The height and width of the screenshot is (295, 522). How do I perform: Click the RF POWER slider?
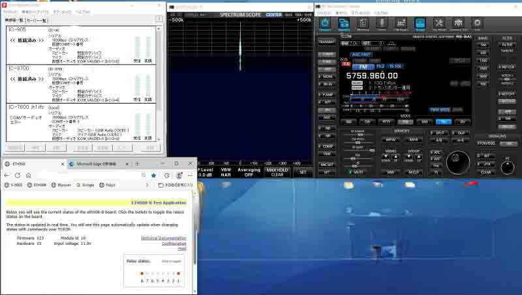pyautogui.click(x=358, y=135)
